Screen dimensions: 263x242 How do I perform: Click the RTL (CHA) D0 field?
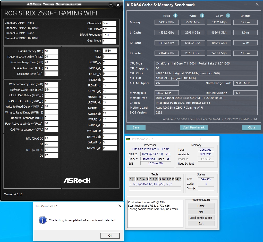tap(51, 138)
